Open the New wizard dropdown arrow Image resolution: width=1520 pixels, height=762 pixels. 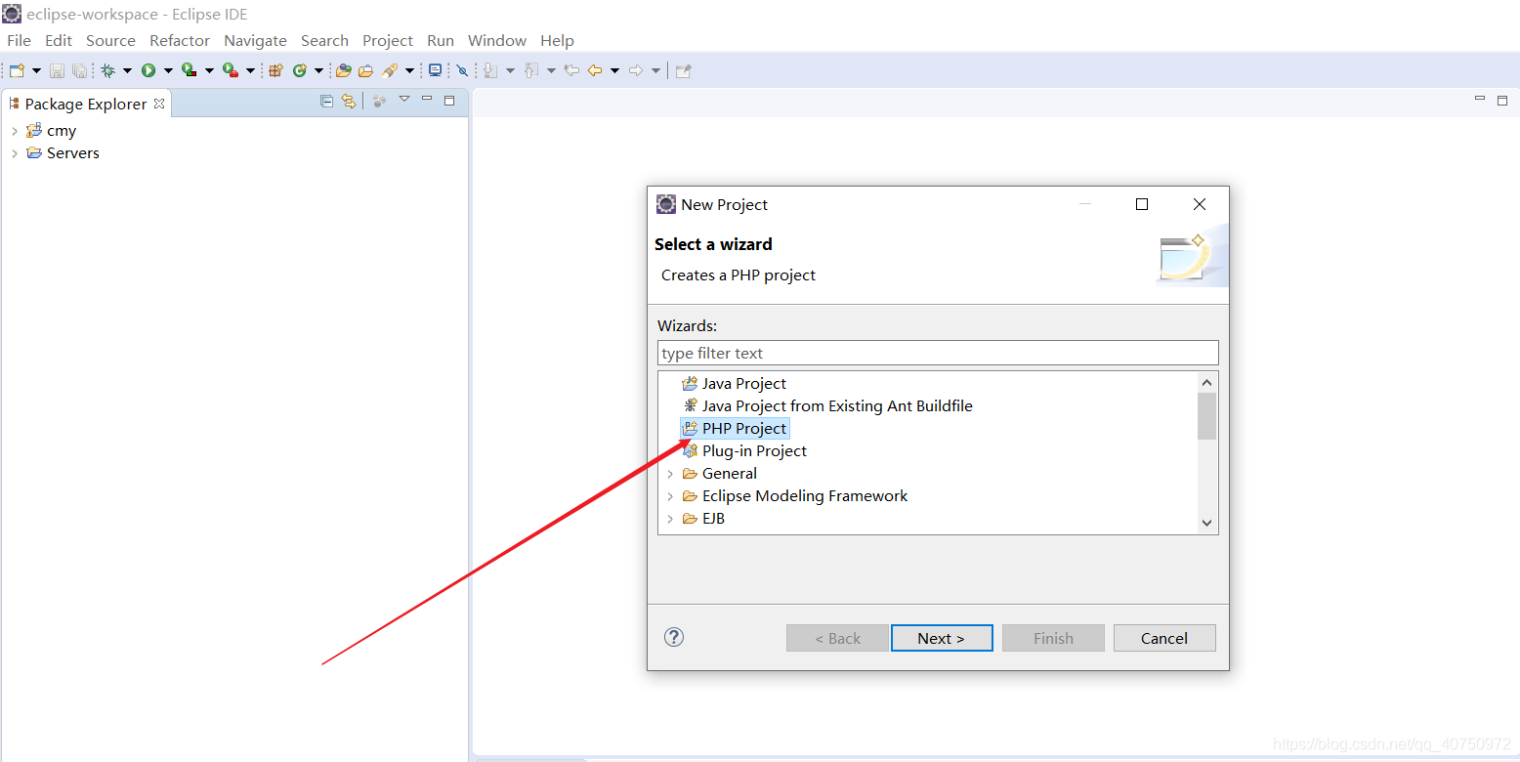pyautogui.click(x=36, y=70)
